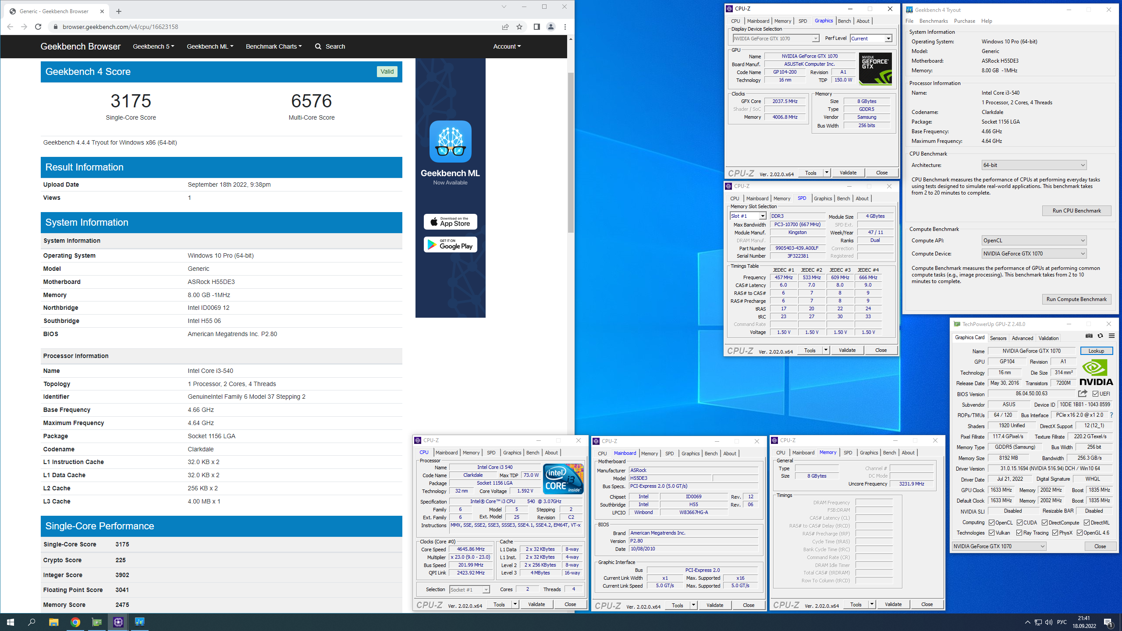Open the Architecture 64-bit combo box
The width and height of the screenshot is (1122, 631).
1034,165
